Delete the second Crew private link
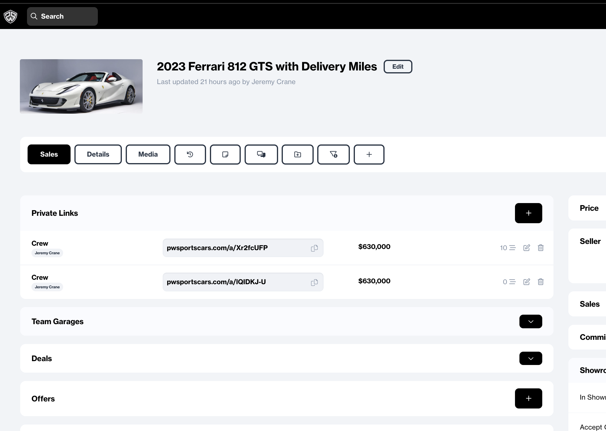606x431 pixels. click(x=540, y=282)
